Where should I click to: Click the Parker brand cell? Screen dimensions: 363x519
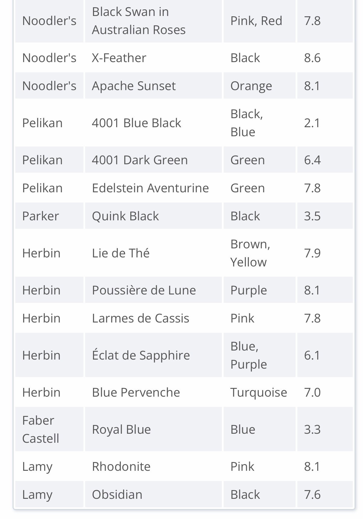tap(49, 216)
